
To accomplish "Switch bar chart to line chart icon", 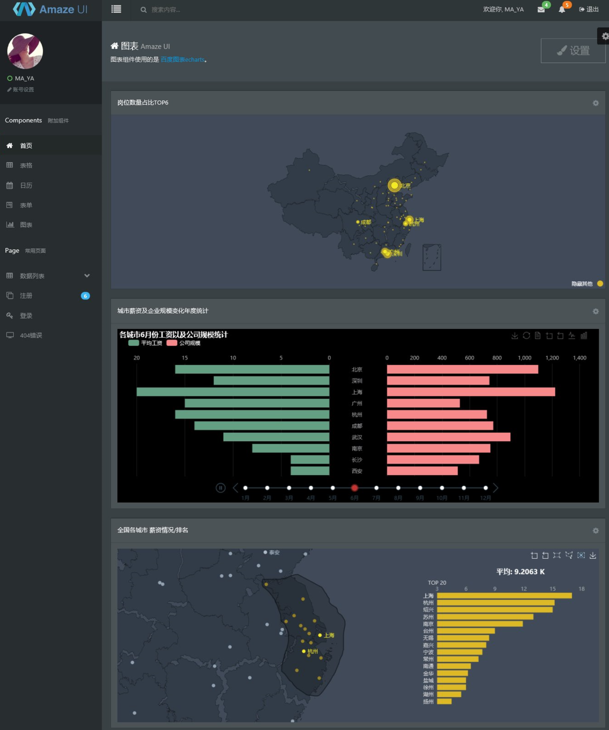I will [572, 336].
